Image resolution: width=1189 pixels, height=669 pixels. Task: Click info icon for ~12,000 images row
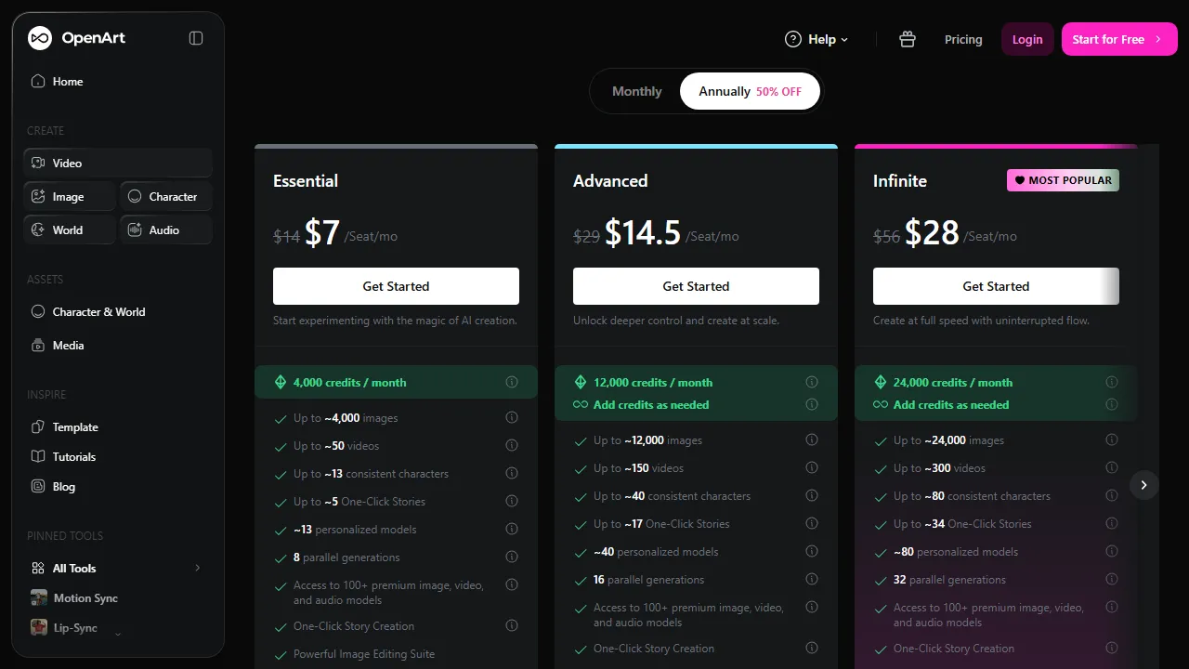click(x=812, y=440)
